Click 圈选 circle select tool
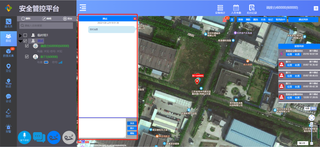This screenshot has width=320, height=147. (x=255, y=20)
